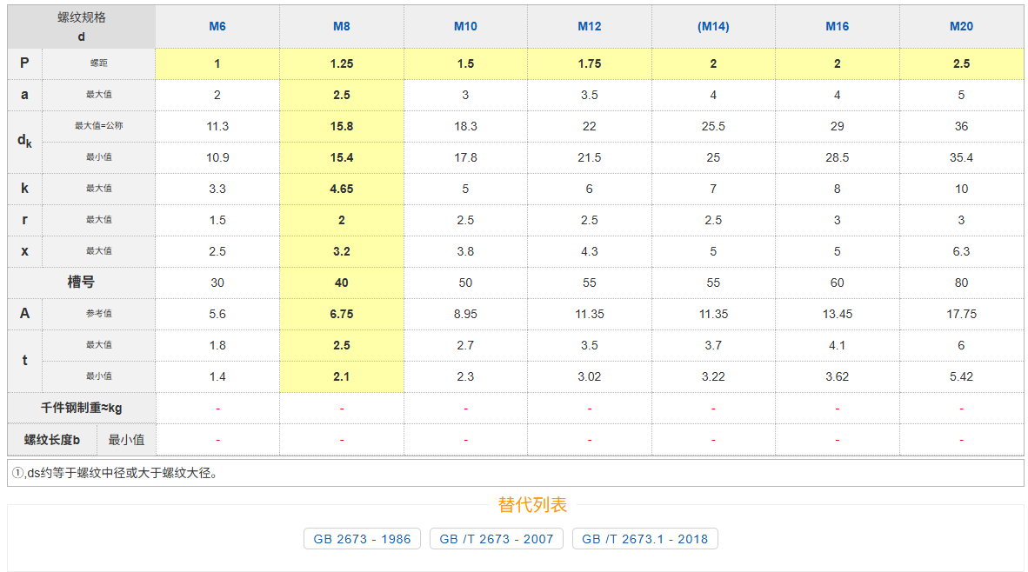Click the M10 column header
1028x572 pixels.
coord(465,27)
